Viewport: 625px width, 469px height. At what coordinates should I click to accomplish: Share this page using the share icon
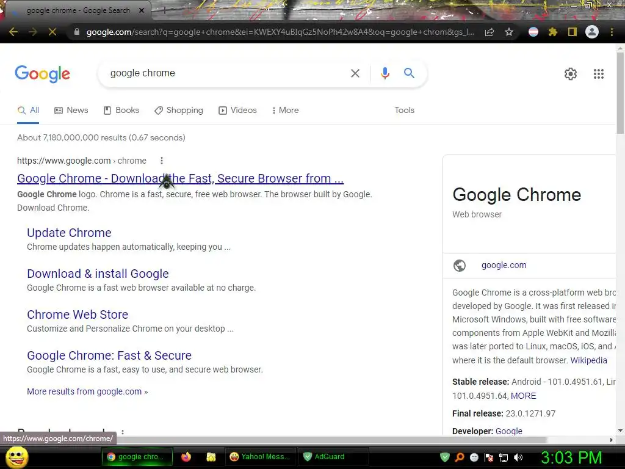[x=490, y=32]
